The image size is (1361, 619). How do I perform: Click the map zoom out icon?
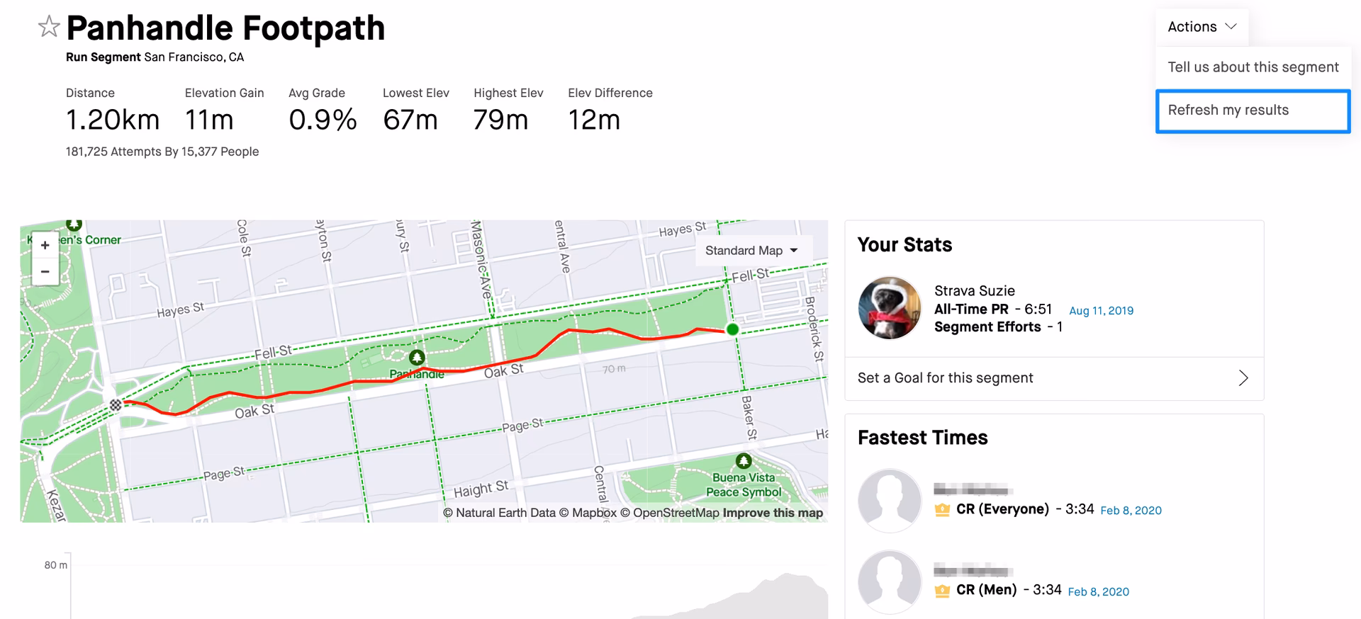[x=45, y=272]
